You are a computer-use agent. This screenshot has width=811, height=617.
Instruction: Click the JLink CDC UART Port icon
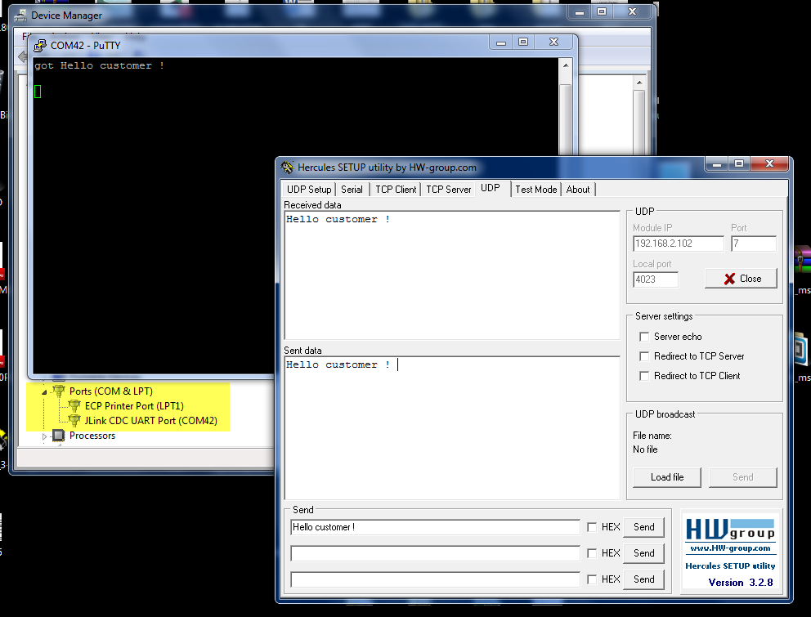coord(74,421)
